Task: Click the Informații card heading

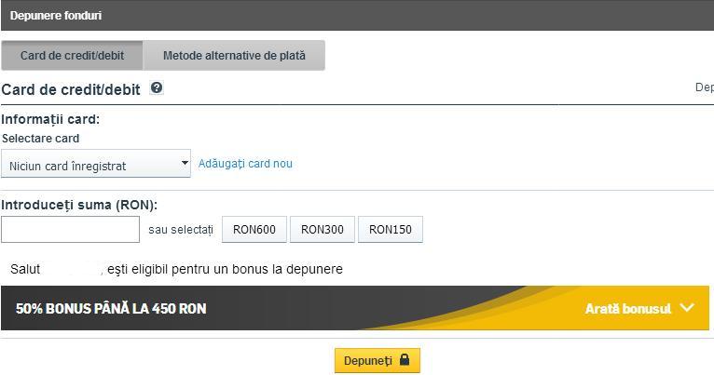Action: pos(50,119)
